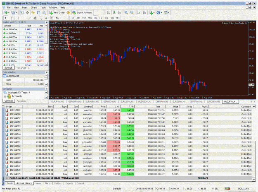
Task: Draw a vertical line tool
Action: pos(18,18)
